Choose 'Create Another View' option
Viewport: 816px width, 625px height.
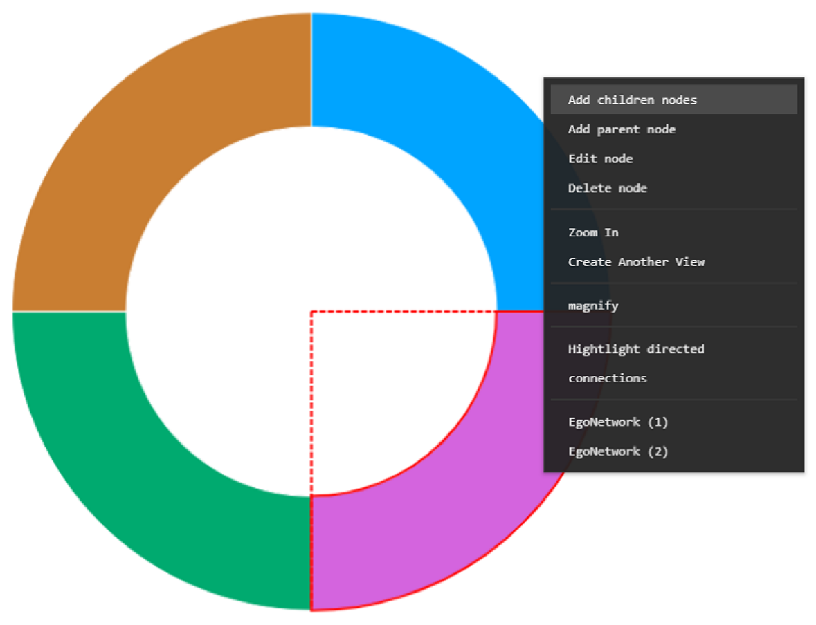(636, 262)
